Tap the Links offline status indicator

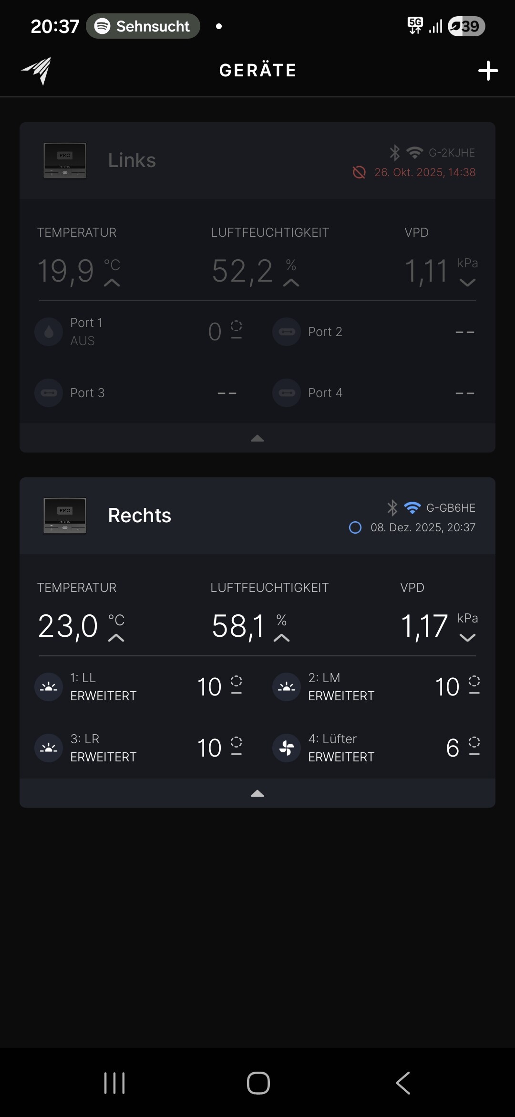coord(359,172)
